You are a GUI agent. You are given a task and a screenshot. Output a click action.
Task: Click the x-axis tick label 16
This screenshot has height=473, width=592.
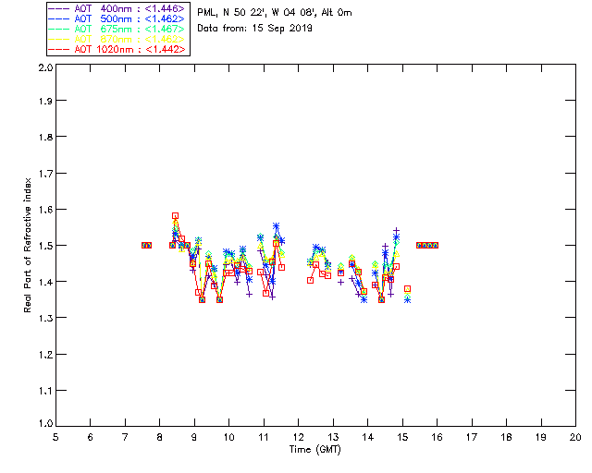438,437
